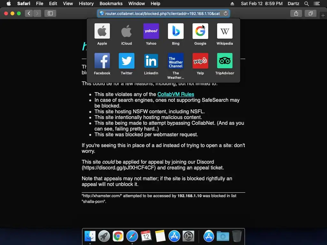Click the discord.gg appeal URL text
This screenshot has width=327, height=245.
(x=119, y=168)
